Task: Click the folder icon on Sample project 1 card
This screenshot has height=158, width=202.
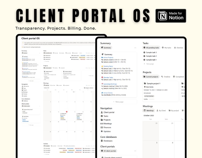Action: [145, 83]
